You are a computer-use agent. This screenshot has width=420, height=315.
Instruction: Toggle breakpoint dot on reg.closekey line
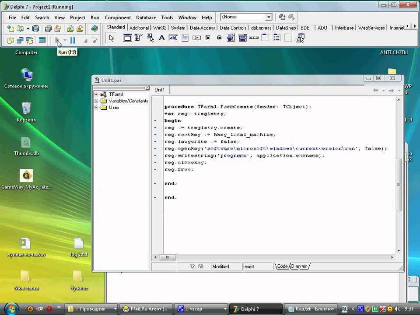[155, 163]
